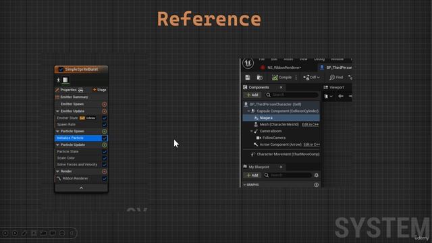Image resolution: width=432 pixels, height=243 pixels.
Task: Click the icon right of Properties label
Action: (80, 90)
